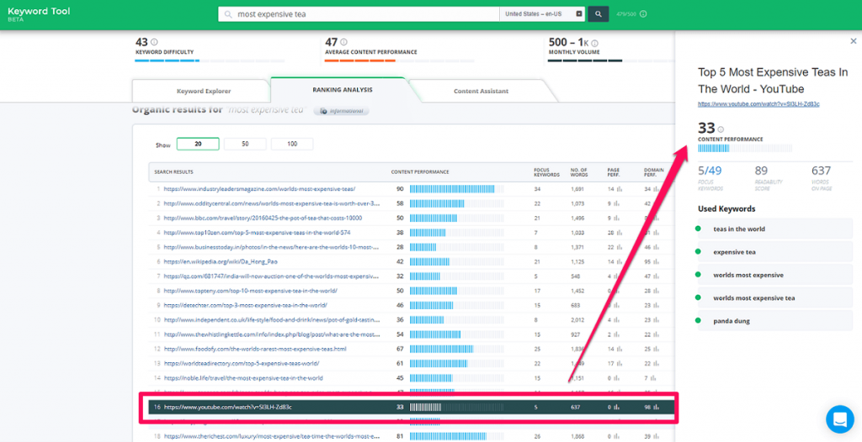Open the noble.life result link
The image size is (862, 442).
243,378
